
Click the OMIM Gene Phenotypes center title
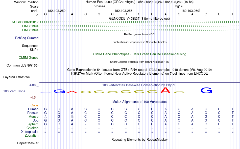140,54
